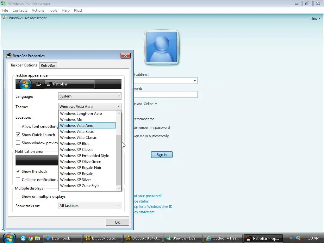Pick Windows XP Blue theme
This screenshot has height=243, width=324.
click(87, 143)
